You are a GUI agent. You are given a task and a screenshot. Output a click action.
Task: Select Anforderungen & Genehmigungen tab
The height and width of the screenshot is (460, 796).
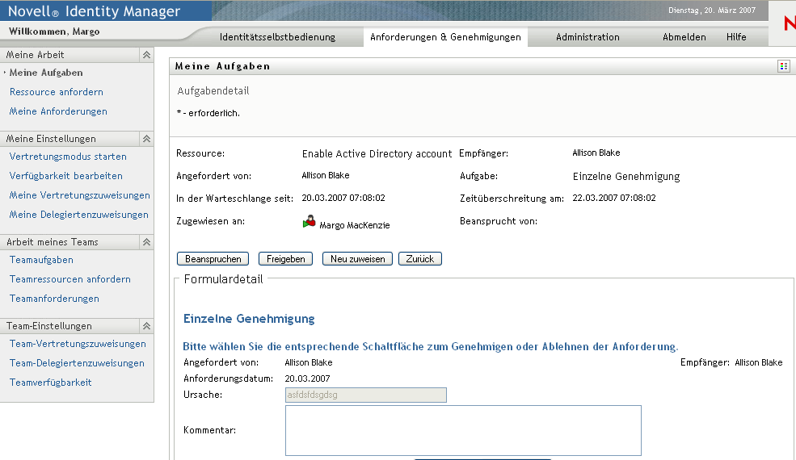click(x=445, y=37)
